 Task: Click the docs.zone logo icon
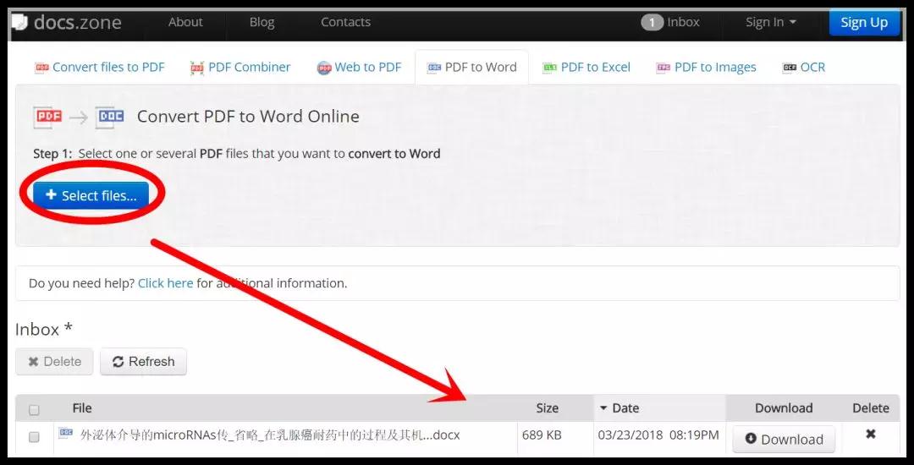pyautogui.click(x=19, y=22)
